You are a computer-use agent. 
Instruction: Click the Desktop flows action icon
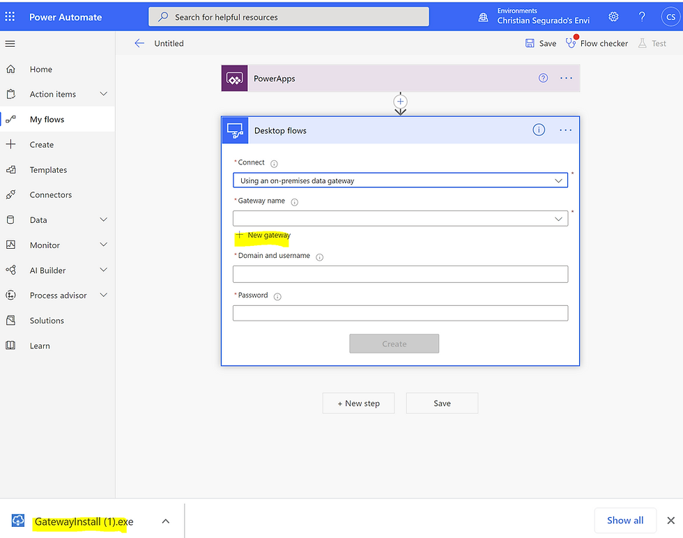coord(236,130)
